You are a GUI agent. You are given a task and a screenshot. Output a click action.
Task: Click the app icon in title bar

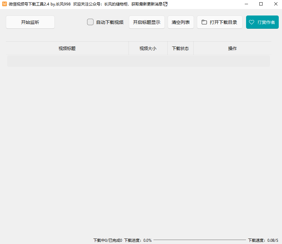[5, 4]
